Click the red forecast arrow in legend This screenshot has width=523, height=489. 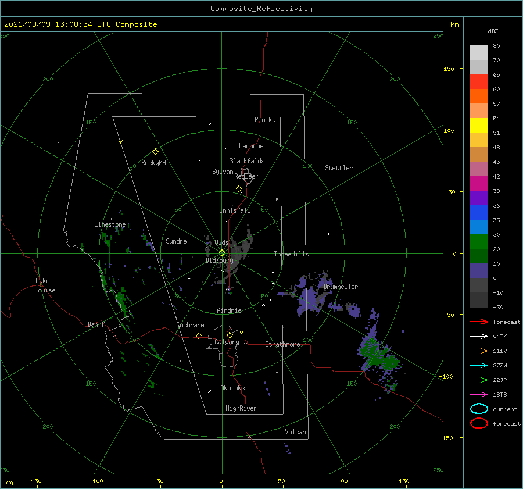[479, 322]
